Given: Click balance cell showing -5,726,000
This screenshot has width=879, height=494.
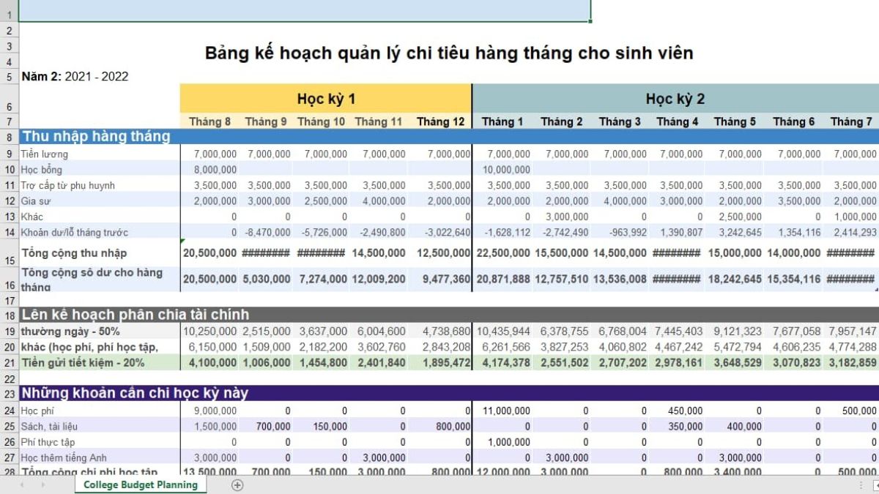Looking at the screenshot, I should (321, 232).
